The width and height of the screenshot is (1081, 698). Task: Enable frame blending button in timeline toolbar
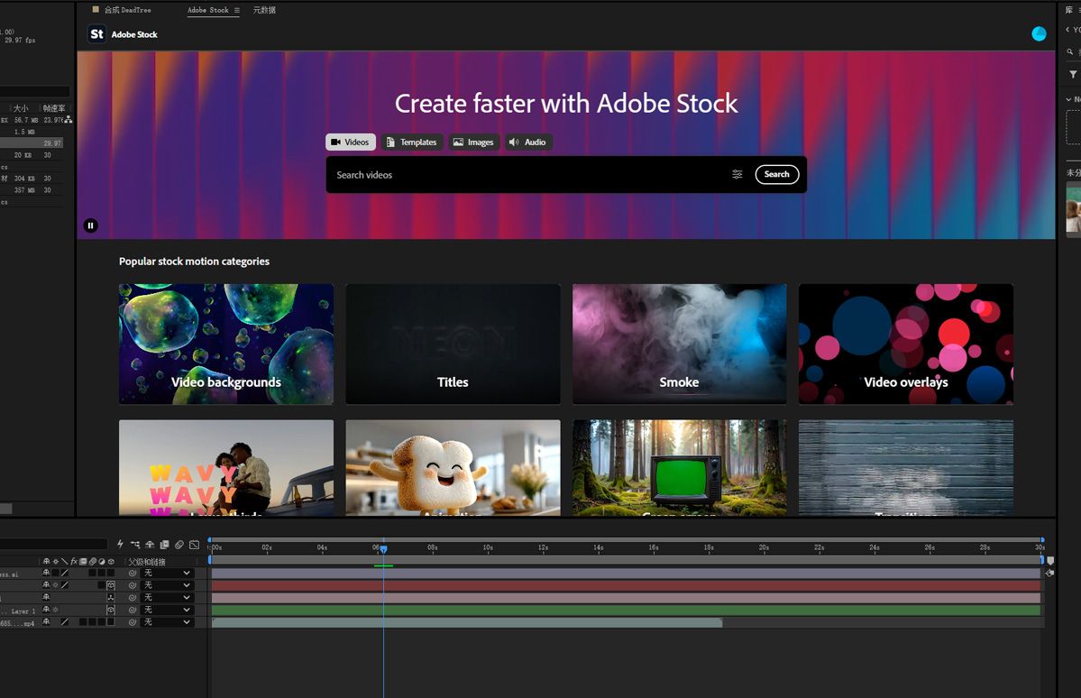click(x=164, y=544)
